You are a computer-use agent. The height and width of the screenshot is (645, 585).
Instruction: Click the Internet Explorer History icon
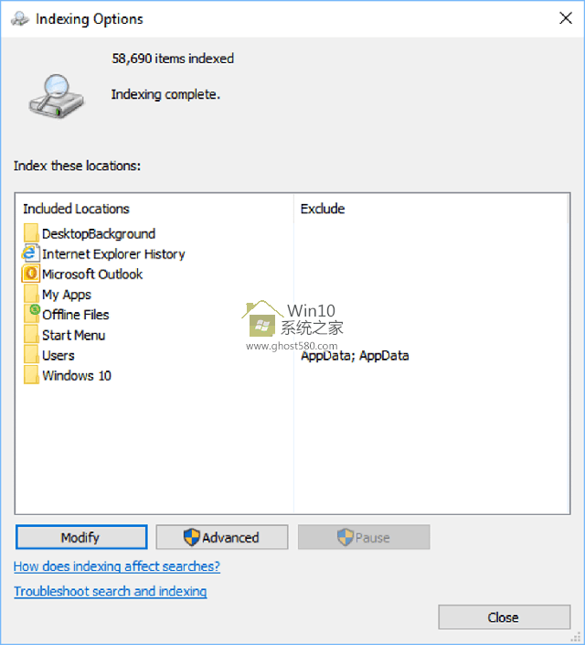coord(31,253)
